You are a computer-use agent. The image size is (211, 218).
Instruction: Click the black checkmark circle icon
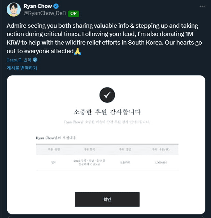tap(107, 95)
